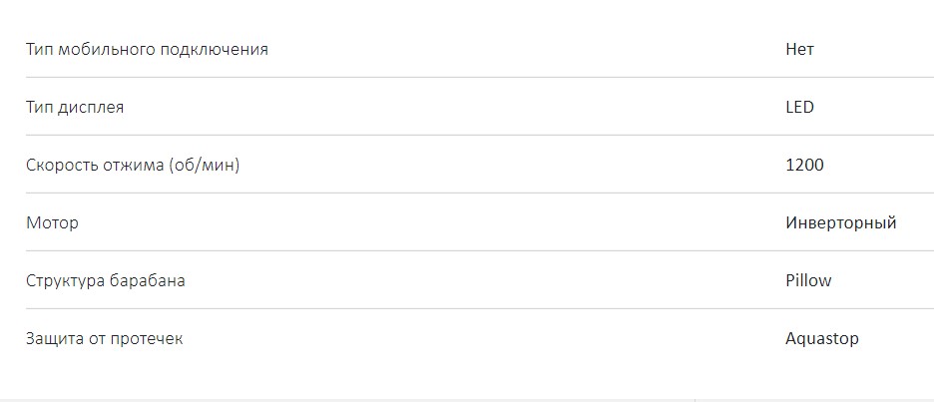Select the 'Нет' mobile connection value

[799, 49]
